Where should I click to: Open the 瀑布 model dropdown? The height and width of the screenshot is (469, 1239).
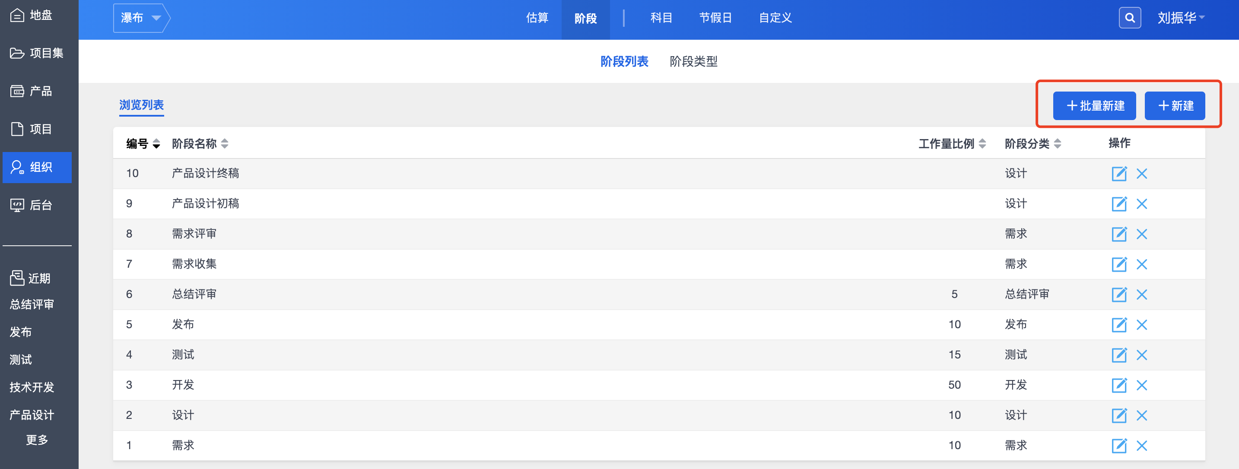pyautogui.click(x=140, y=18)
